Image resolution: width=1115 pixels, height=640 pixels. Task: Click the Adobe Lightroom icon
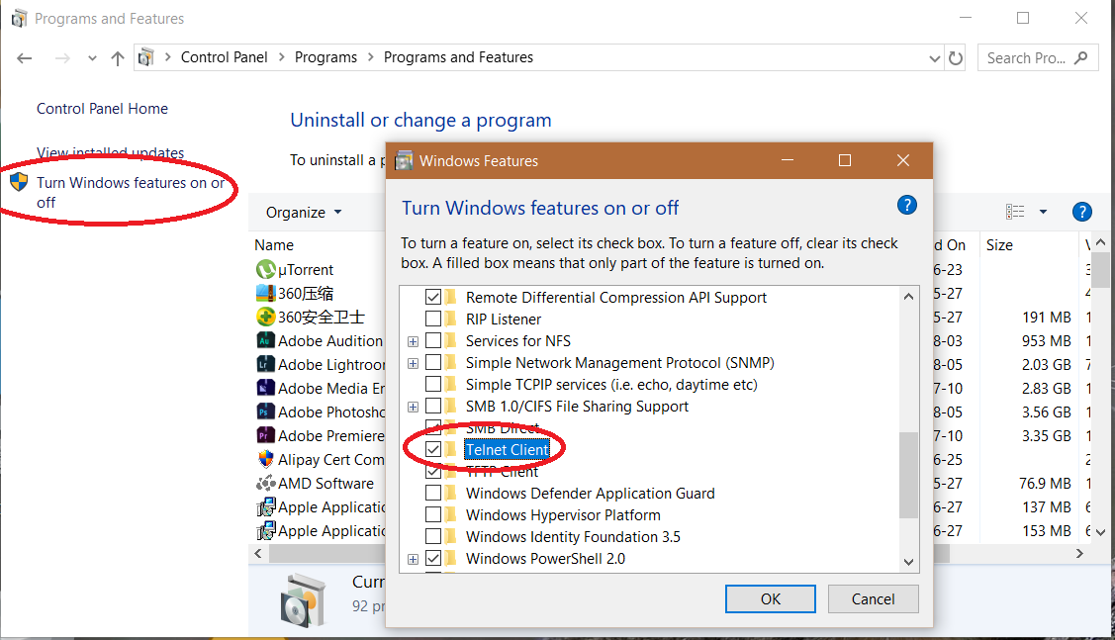pos(265,365)
